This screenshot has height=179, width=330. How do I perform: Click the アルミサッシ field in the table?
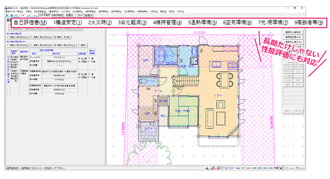(x=60, y=58)
